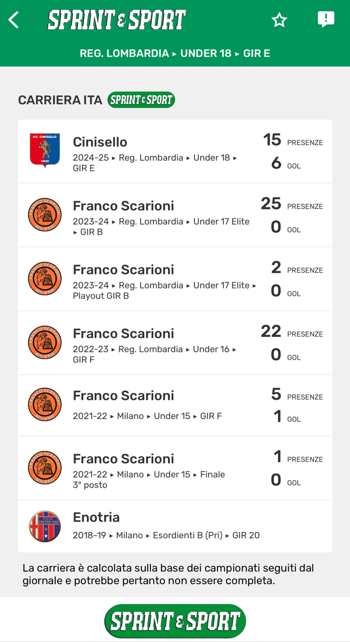
Task: Open Reg. Lombardia Under 18 GIR E breadcrumb
Action: coord(175,53)
